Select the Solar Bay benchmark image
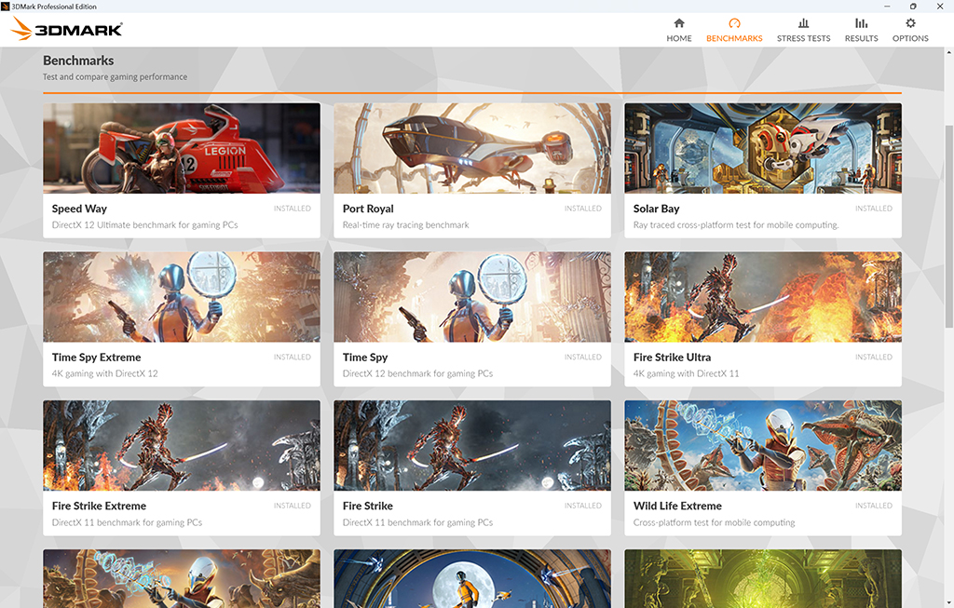Image resolution: width=954 pixels, height=608 pixels. (x=763, y=148)
